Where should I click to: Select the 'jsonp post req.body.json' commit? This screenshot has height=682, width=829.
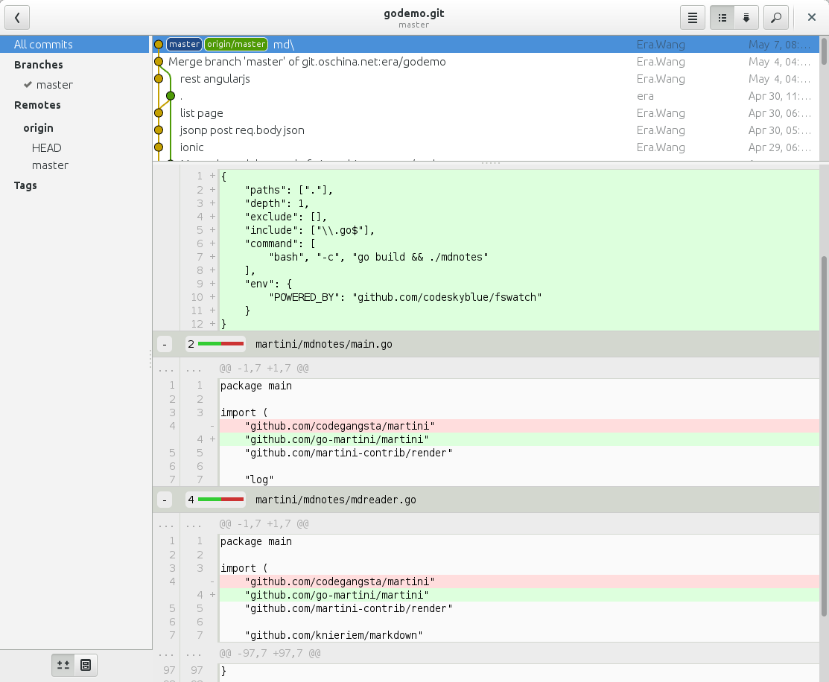point(242,130)
